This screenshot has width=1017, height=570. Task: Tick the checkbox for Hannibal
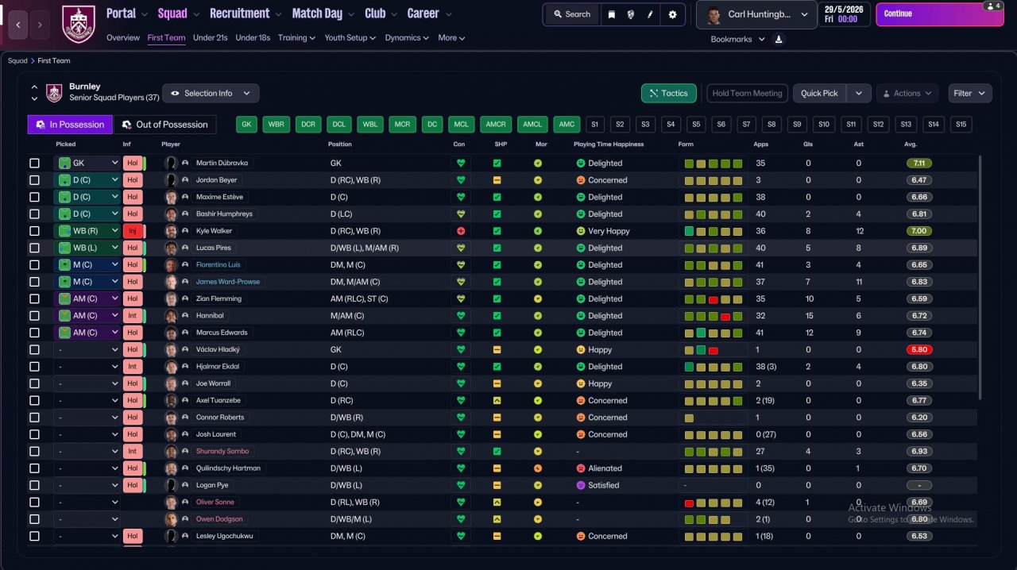coord(34,316)
